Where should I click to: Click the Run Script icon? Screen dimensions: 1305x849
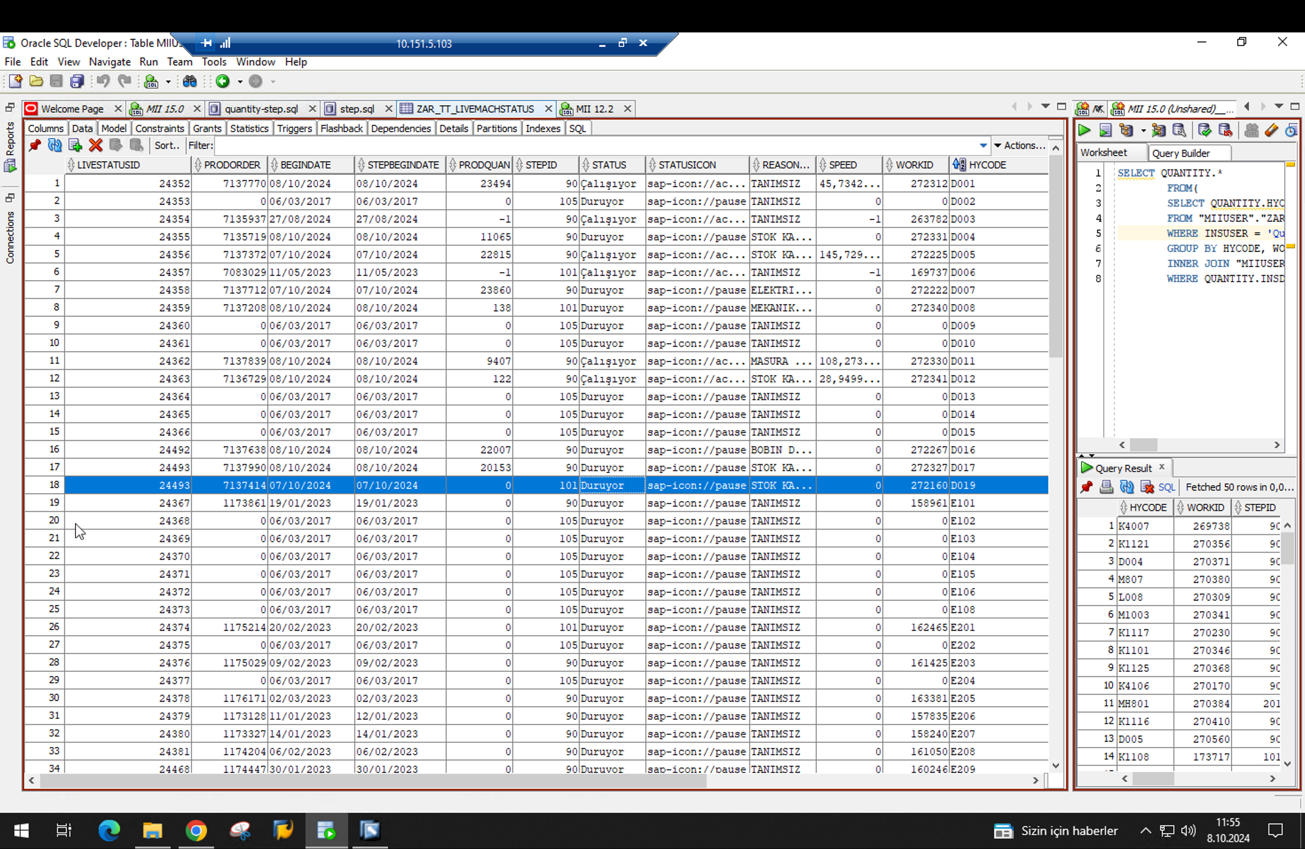(1105, 130)
